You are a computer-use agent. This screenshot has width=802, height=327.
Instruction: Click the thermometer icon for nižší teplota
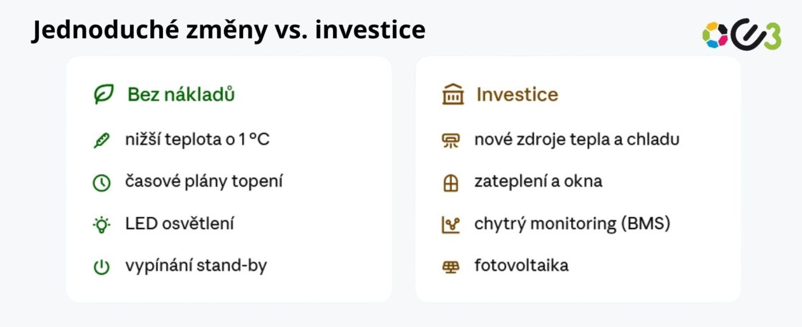(101, 140)
